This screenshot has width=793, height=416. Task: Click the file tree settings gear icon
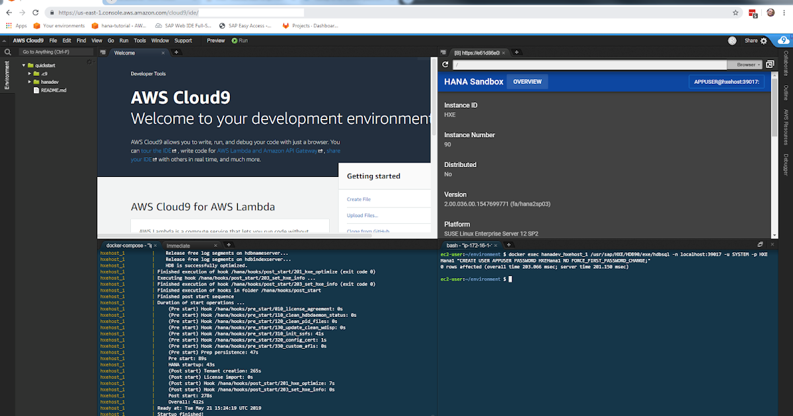(x=90, y=61)
